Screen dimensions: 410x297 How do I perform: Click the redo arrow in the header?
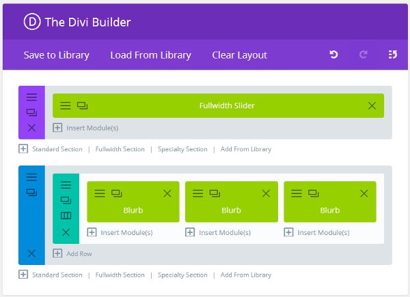[x=364, y=55]
